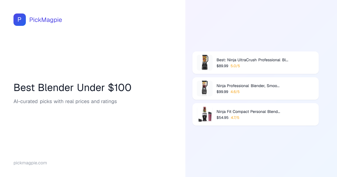Click the PickMagpie brand name text
Viewport: 337px width, 177px height.
[45, 20]
